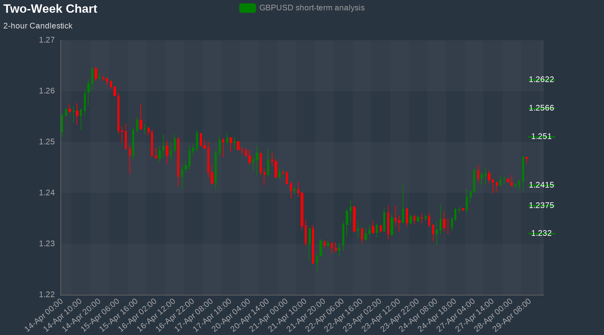Select the 1.2566 price level marker
The image size is (604, 335).
(541, 108)
